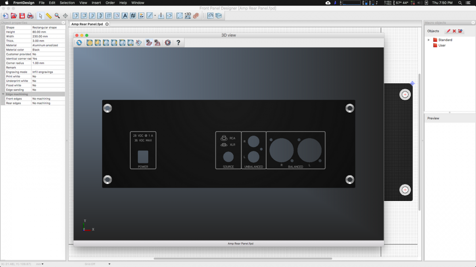Switch to Amp Rear Panel.fpd tab
The image size is (476, 267).
(x=87, y=24)
